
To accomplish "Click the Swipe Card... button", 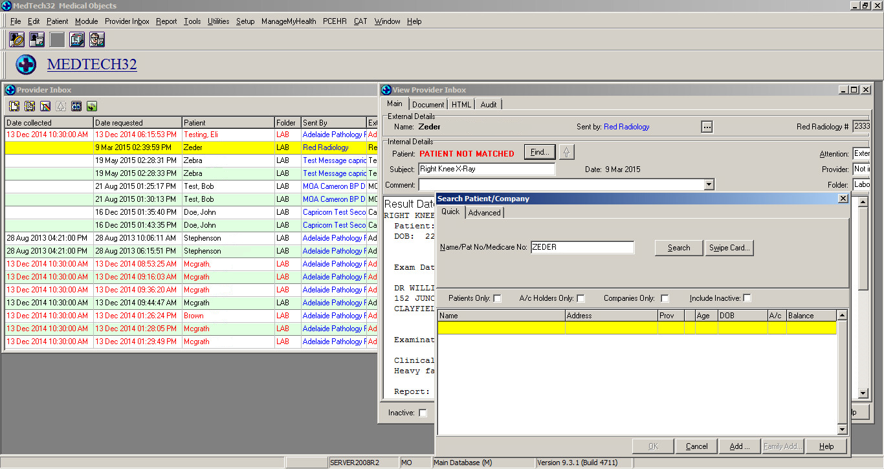I will click(729, 248).
